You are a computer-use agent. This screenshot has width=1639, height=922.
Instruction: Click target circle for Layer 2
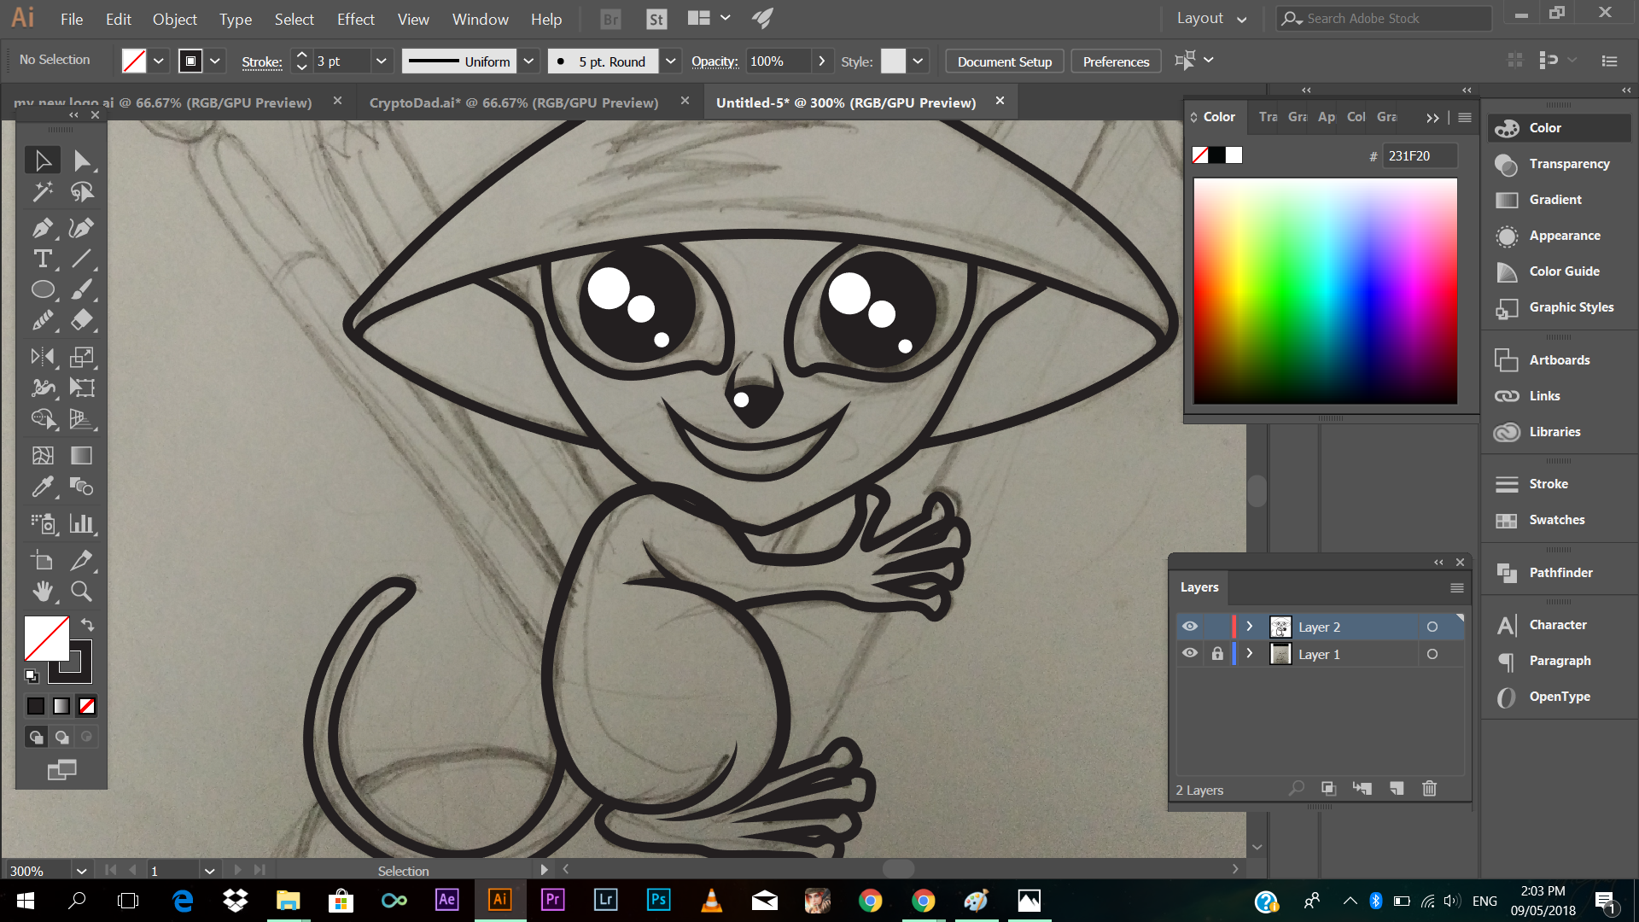pos(1432,627)
